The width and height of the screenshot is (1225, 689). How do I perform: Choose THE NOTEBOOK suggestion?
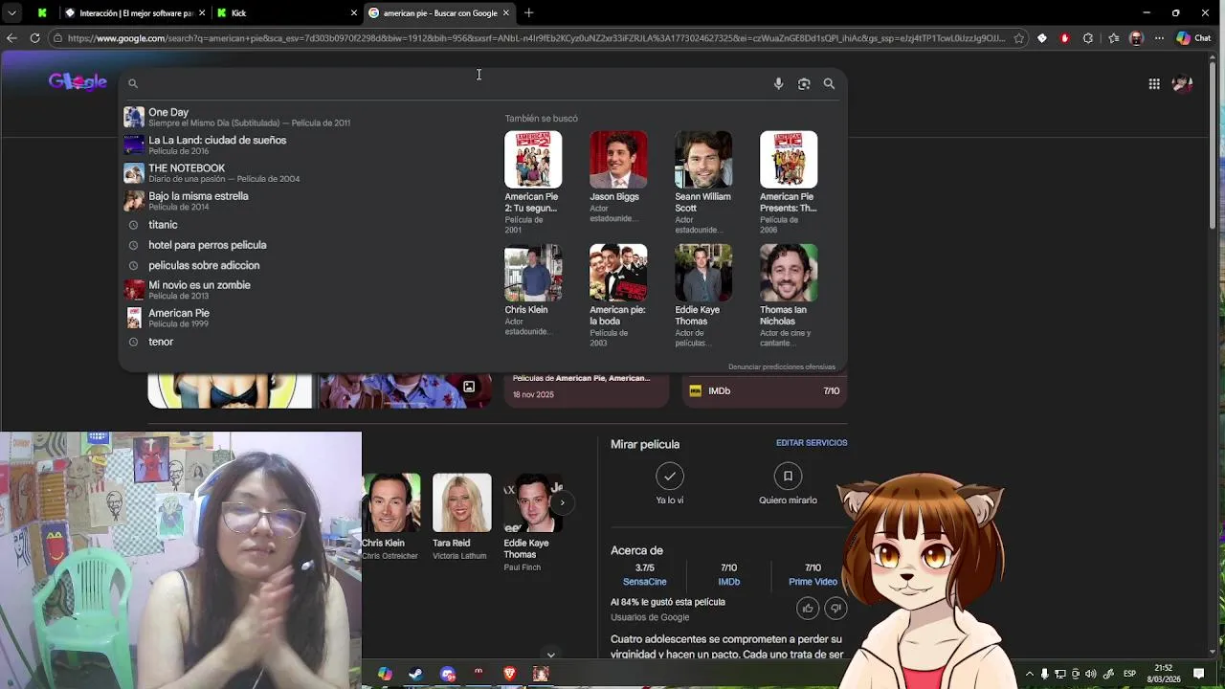[306, 172]
